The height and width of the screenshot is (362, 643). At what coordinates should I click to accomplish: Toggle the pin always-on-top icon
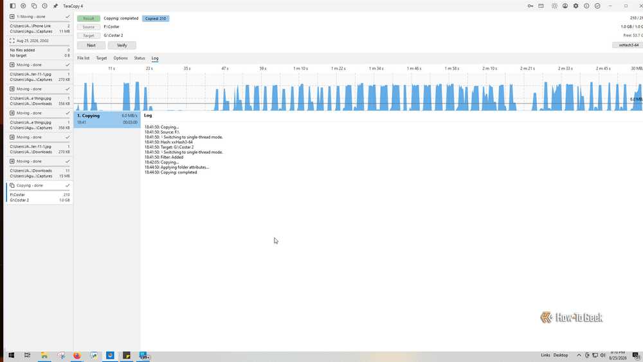click(55, 6)
